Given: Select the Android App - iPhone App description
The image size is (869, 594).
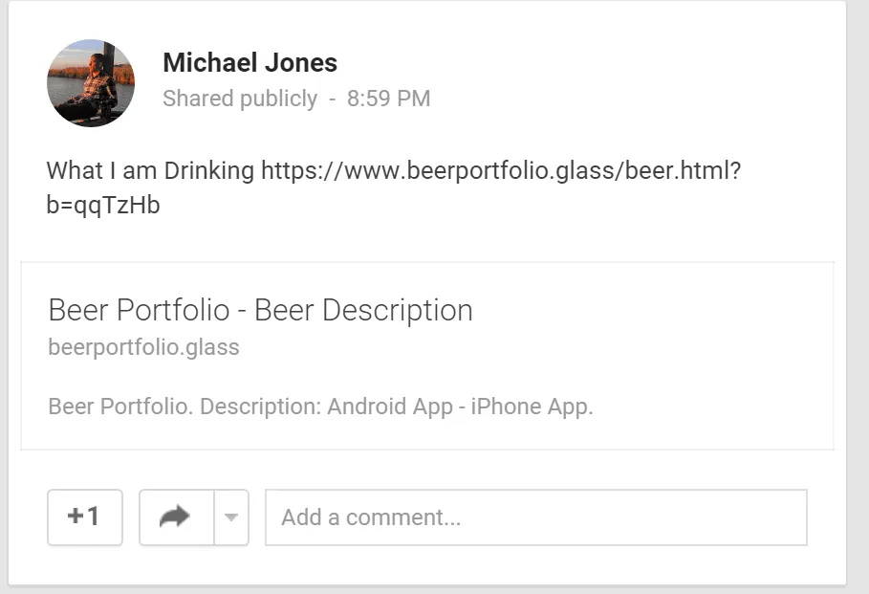Looking at the screenshot, I should pyautogui.click(x=321, y=407).
